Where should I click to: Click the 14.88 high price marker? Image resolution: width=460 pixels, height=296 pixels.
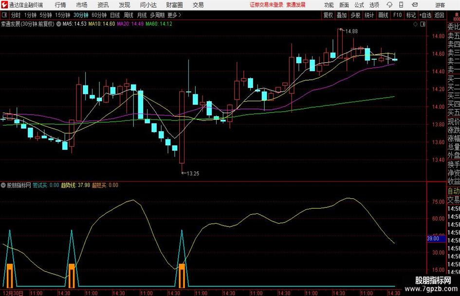351,32
